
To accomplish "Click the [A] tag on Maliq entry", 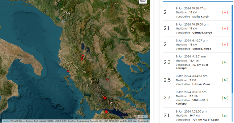I will click(225, 12).
